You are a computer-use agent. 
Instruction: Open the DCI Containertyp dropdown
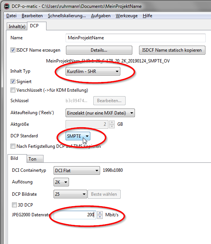coord(77,171)
